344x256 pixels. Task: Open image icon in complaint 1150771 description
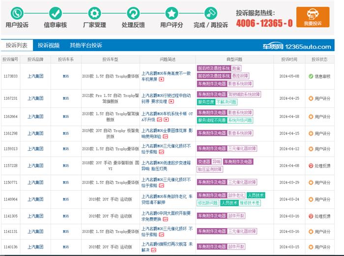[162, 186]
